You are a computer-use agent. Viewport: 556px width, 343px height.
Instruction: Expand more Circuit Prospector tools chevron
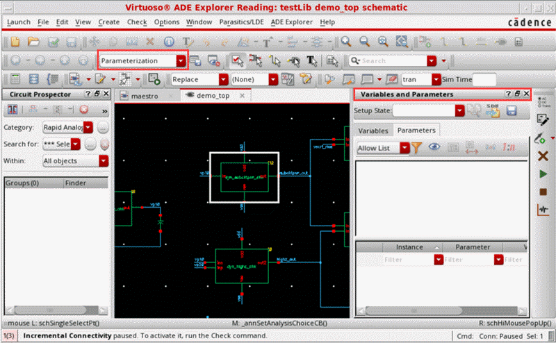[105, 111]
